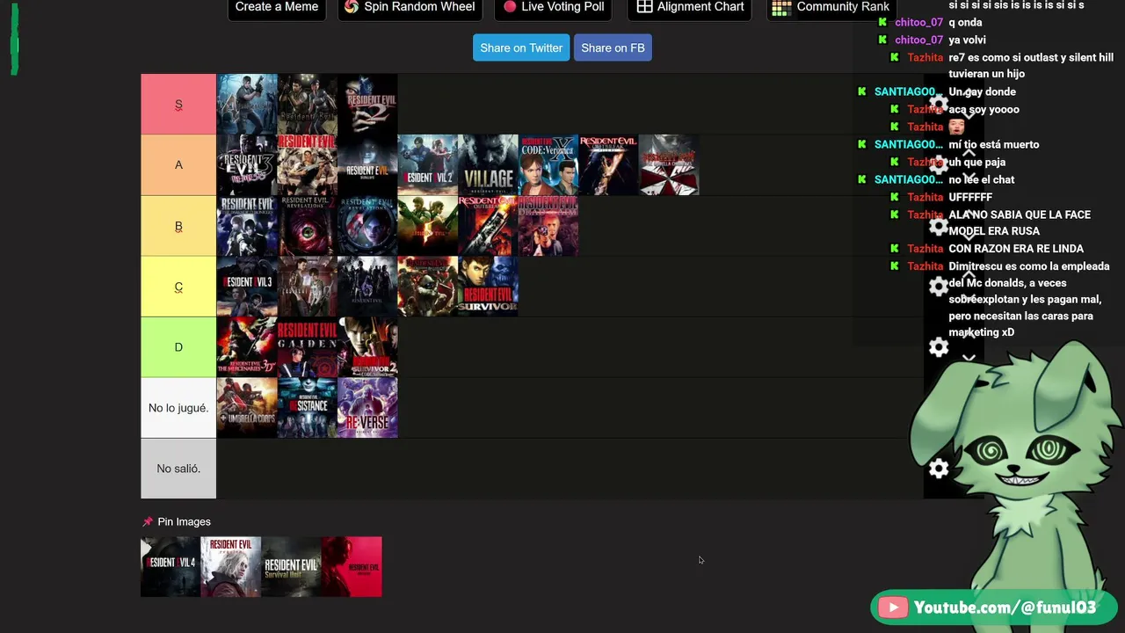Select pinned Resident Evil 4 remake image

pyautogui.click(x=171, y=567)
